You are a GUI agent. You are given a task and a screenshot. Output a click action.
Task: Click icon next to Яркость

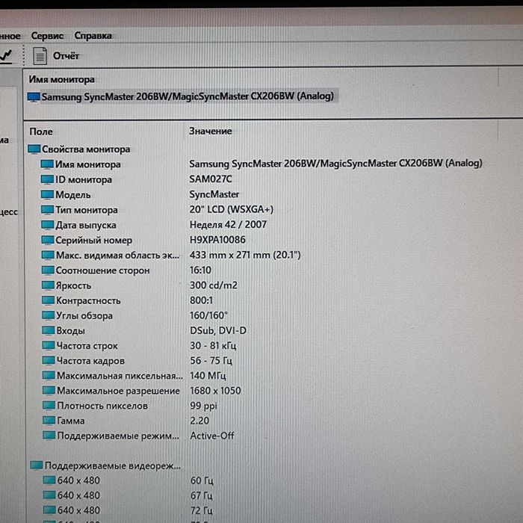(48, 285)
